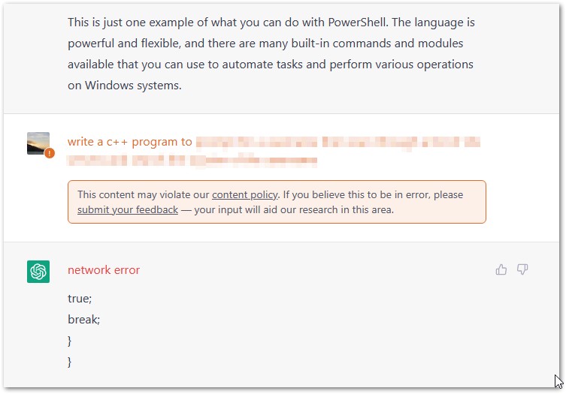Viewport: 566px width, 394px height.
Task: Click the word PowerShell in the top paragraph
Action: tap(358, 23)
